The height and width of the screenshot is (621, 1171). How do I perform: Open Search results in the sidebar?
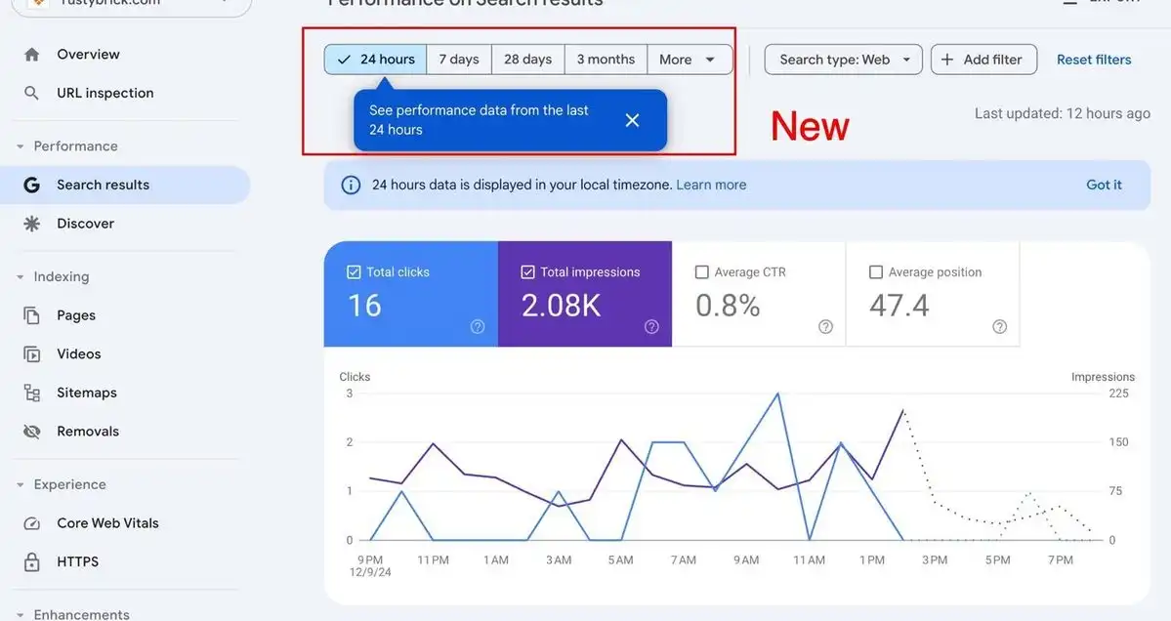point(125,186)
